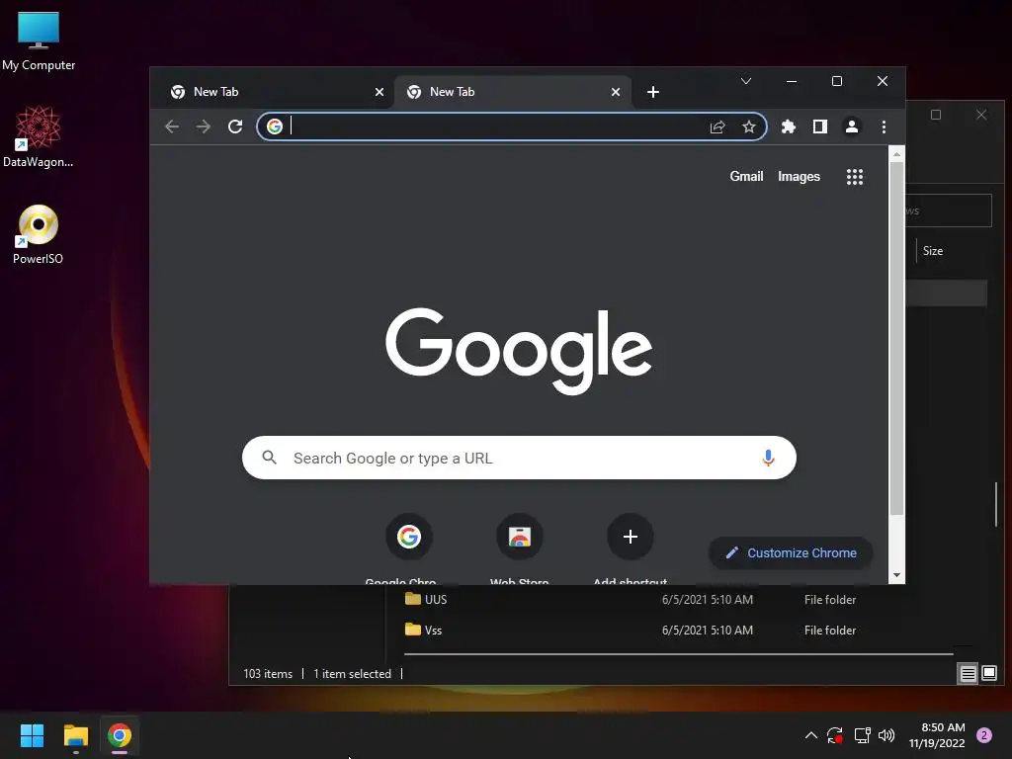
Task: Open the tab search dropdown chevron
Action: pos(746,81)
